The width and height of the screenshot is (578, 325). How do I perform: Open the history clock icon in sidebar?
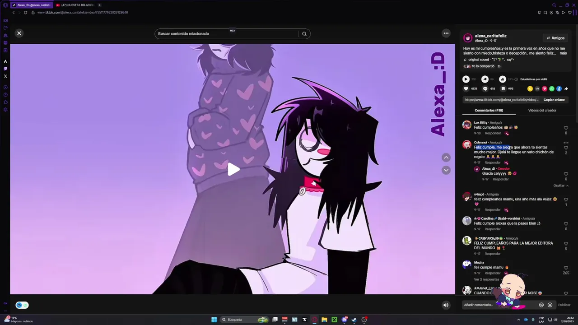pyautogui.click(x=5, y=94)
